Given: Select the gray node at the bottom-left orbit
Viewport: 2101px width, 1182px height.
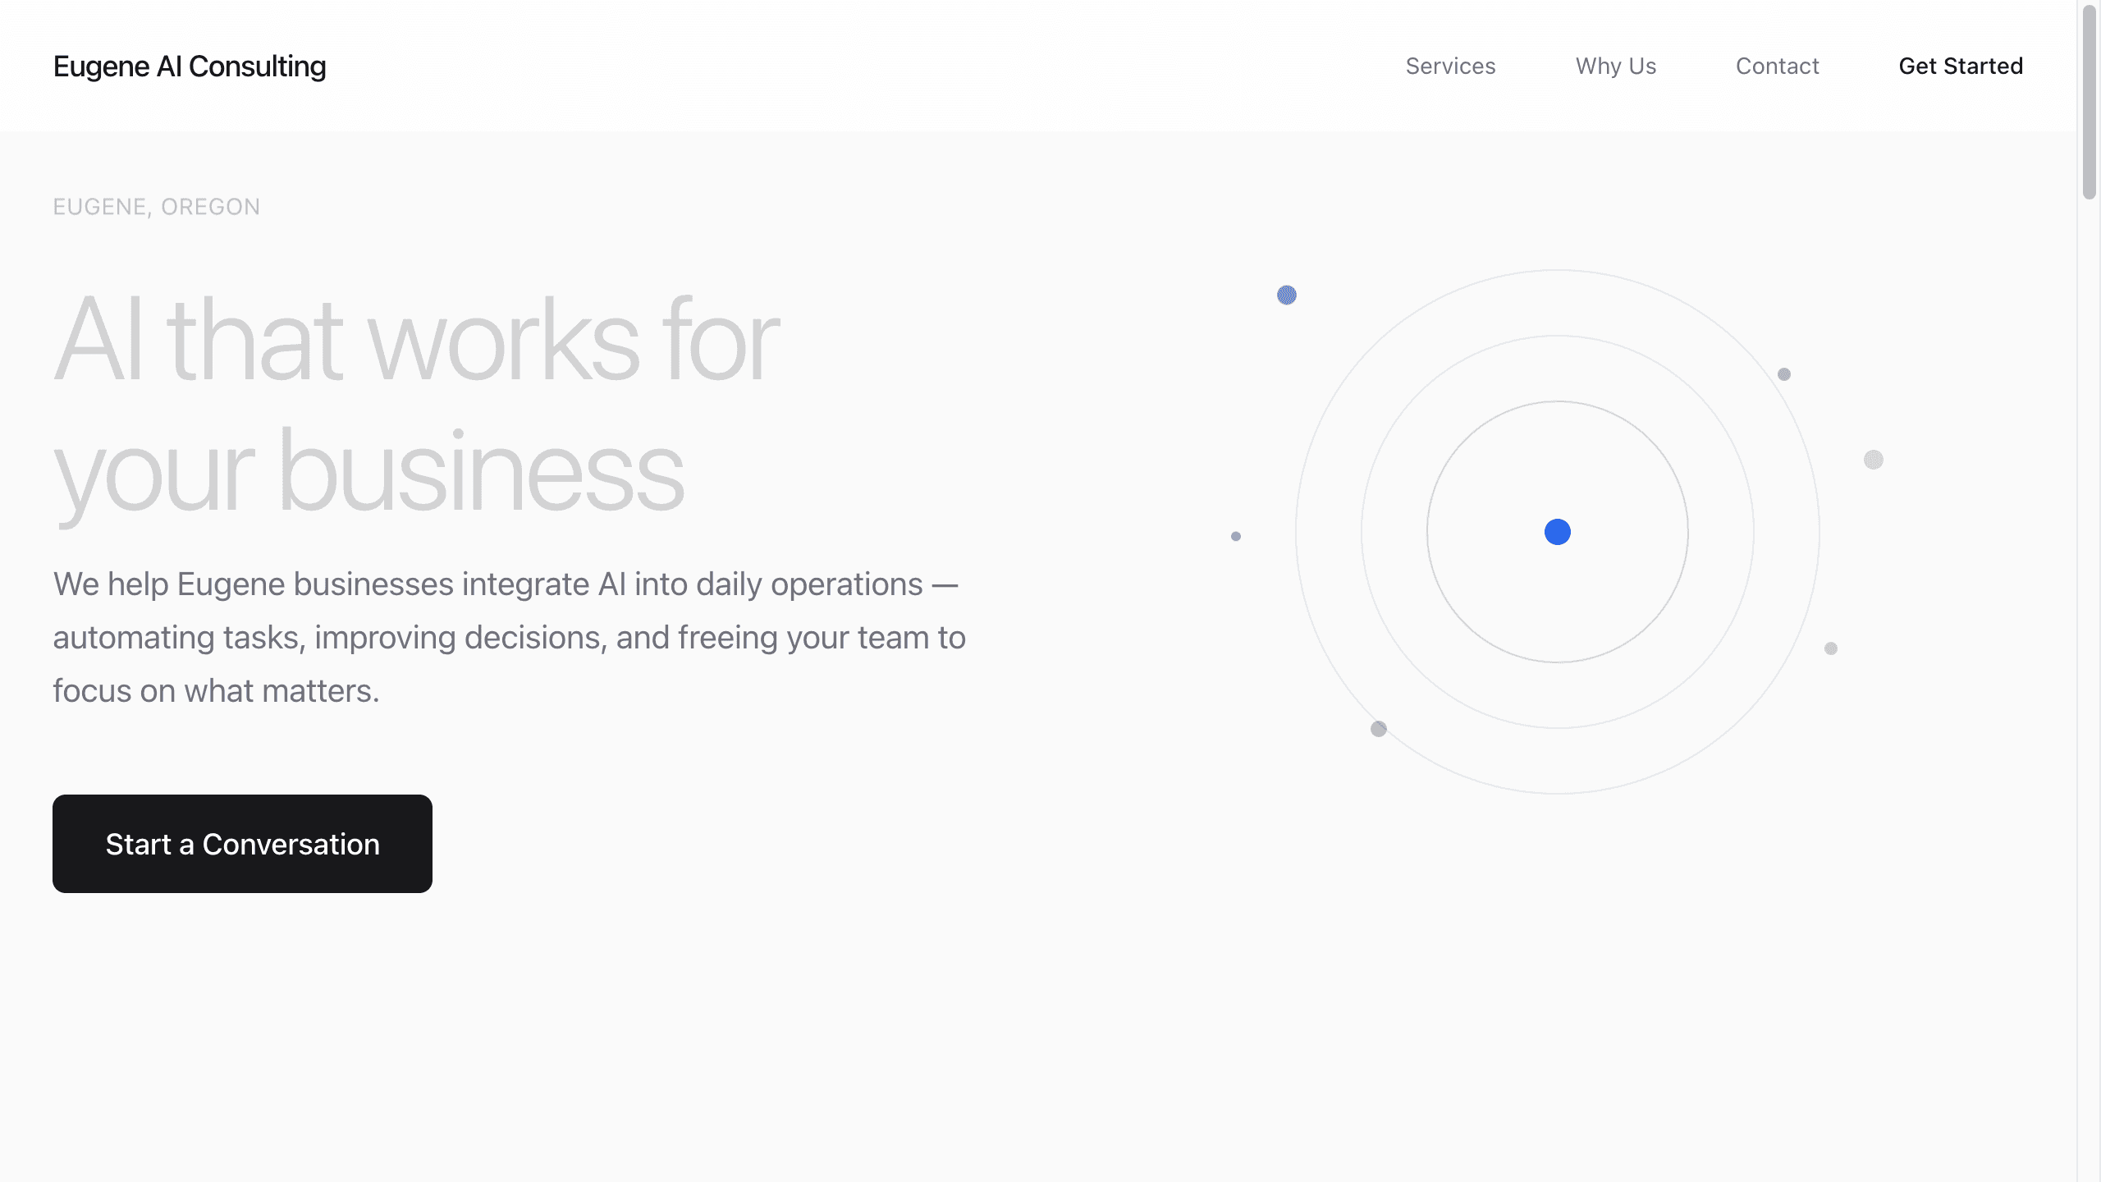Looking at the screenshot, I should coord(1377,729).
